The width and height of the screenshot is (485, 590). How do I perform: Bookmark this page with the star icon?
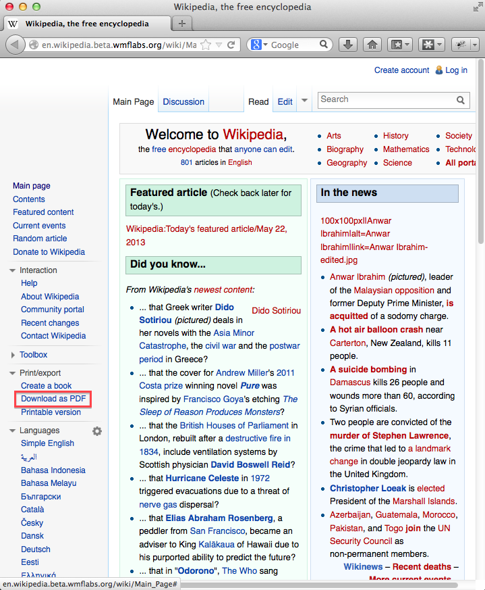(206, 45)
